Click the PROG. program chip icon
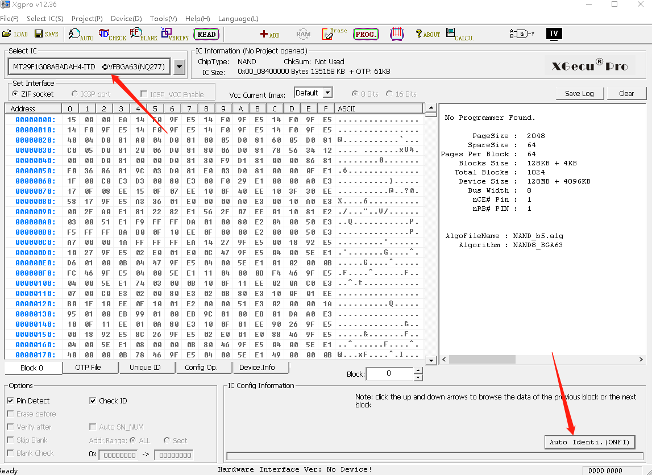Viewport: 652px width, 475px height. pyautogui.click(x=366, y=34)
